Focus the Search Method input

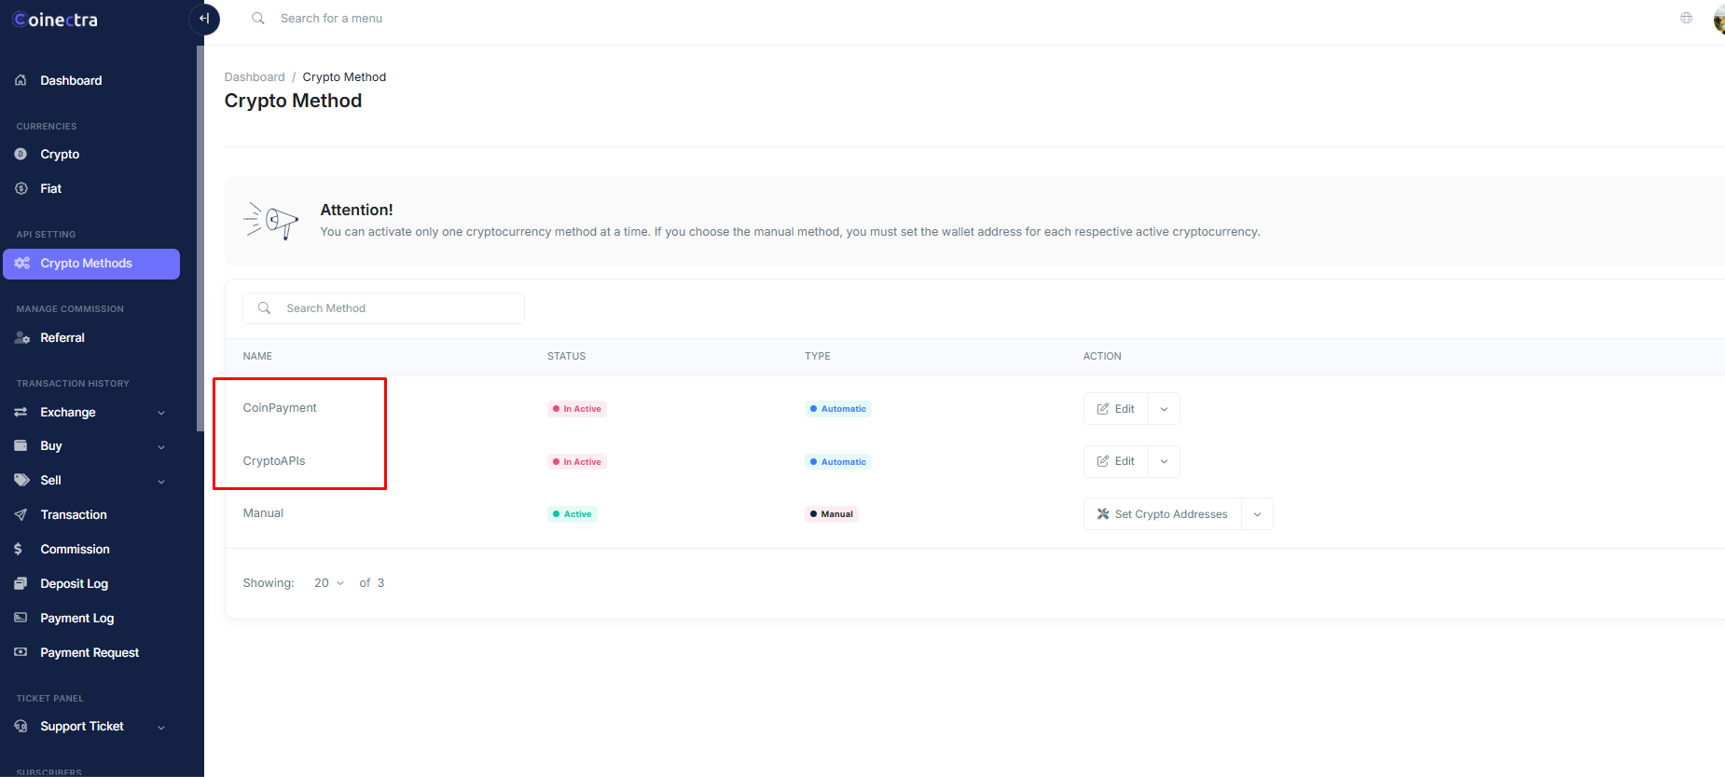tap(383, 308)
